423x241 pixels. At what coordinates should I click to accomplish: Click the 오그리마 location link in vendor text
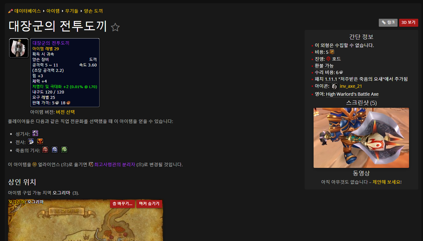pyautogui.click(x=61, y=193)
